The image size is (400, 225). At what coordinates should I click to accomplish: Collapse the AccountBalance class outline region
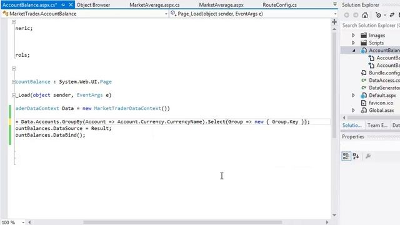14,82
